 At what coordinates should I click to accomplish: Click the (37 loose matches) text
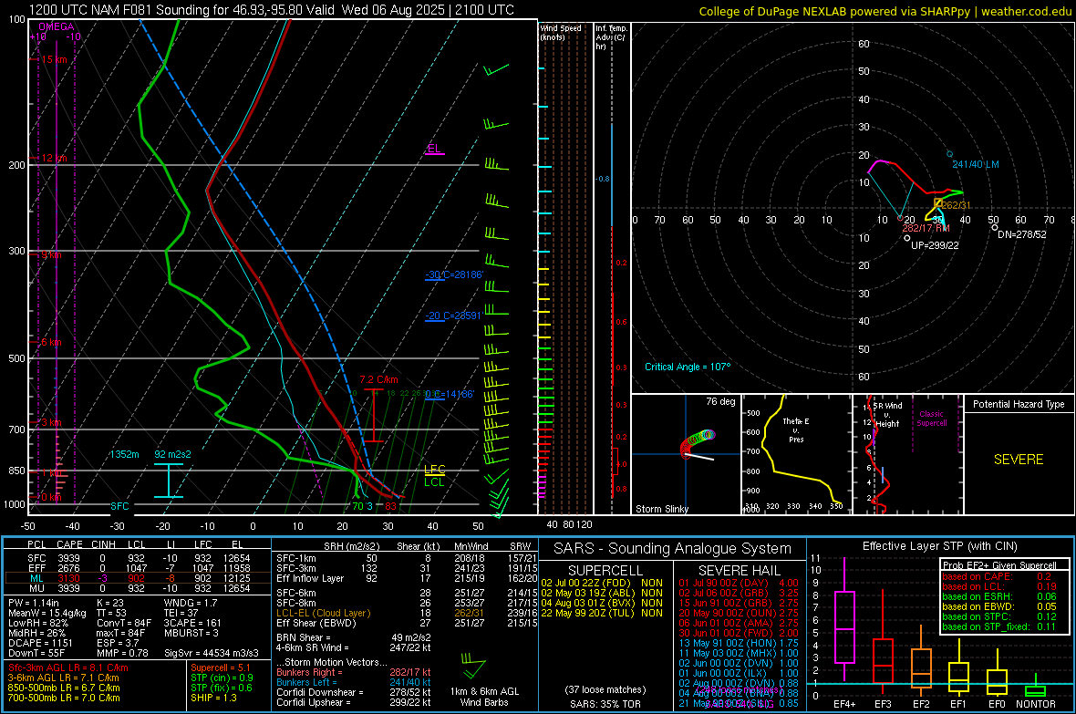coord(605,690)
